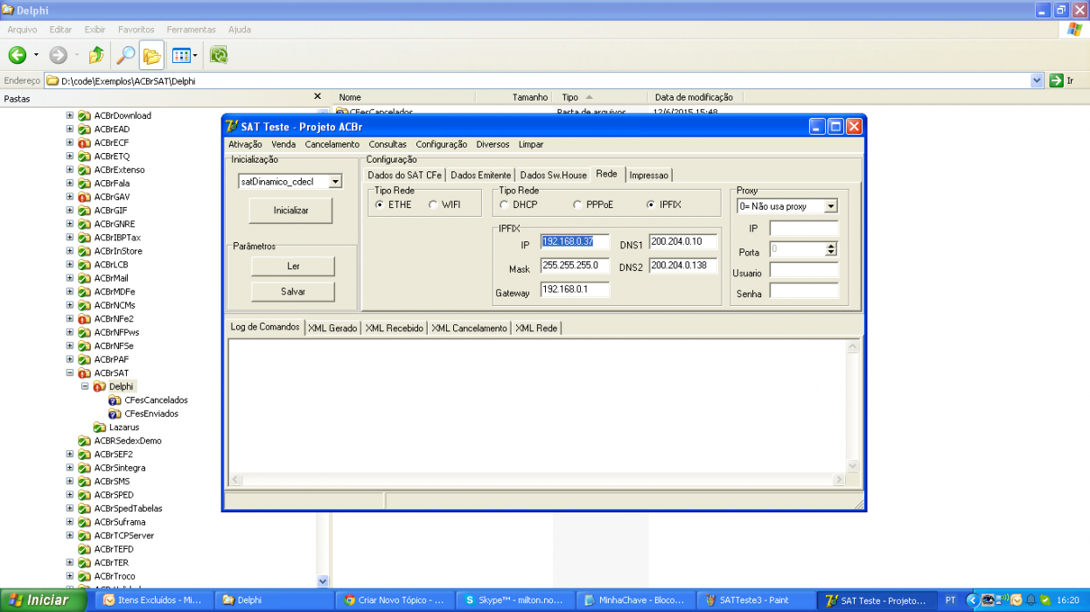The image size is (1090, 612).
Task: Open the Consultas menu
Action: pyautogui.click(x=388, y=144)
